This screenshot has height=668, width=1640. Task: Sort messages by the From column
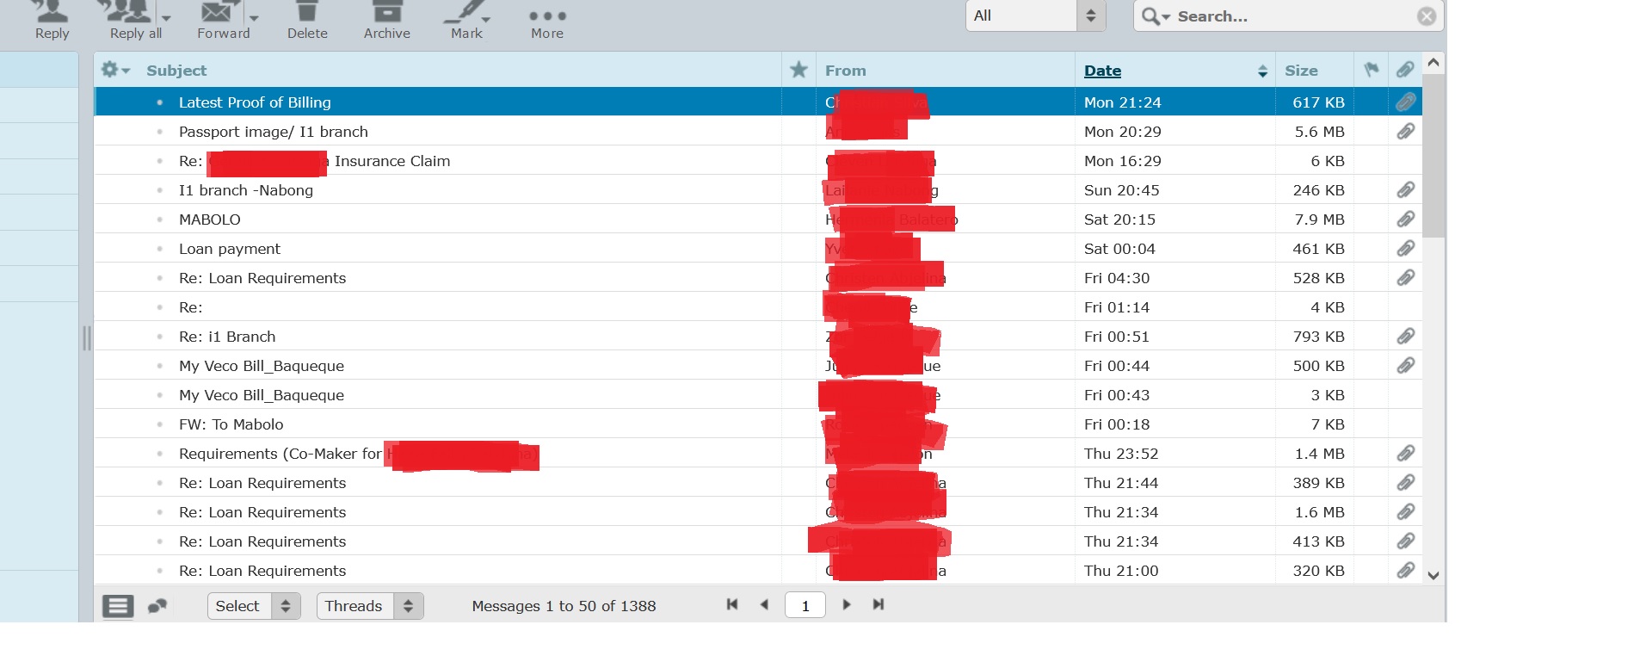click(845, 71)
